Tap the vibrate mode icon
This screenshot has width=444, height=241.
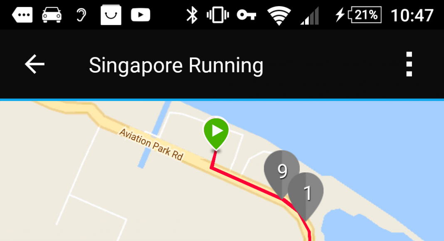[x=218, y=15]
